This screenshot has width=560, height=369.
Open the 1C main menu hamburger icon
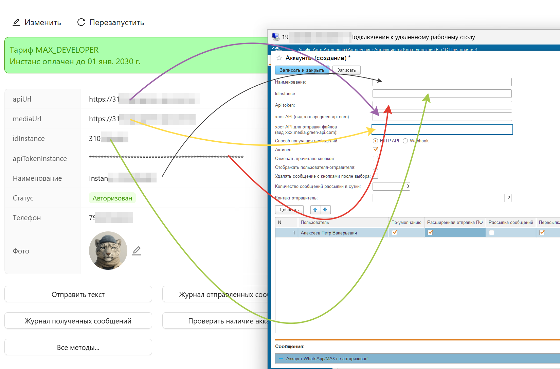[x=289, y=49]
